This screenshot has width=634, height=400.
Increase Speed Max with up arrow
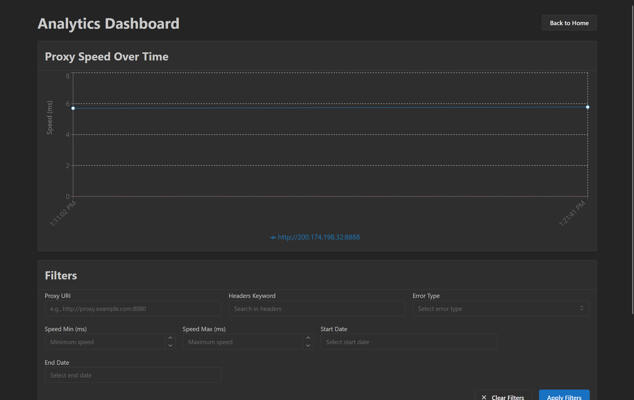[308, 338]
